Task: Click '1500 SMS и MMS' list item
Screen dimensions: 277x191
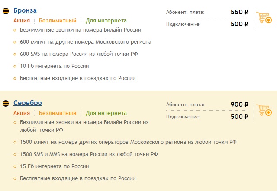Action: [89, 154]
